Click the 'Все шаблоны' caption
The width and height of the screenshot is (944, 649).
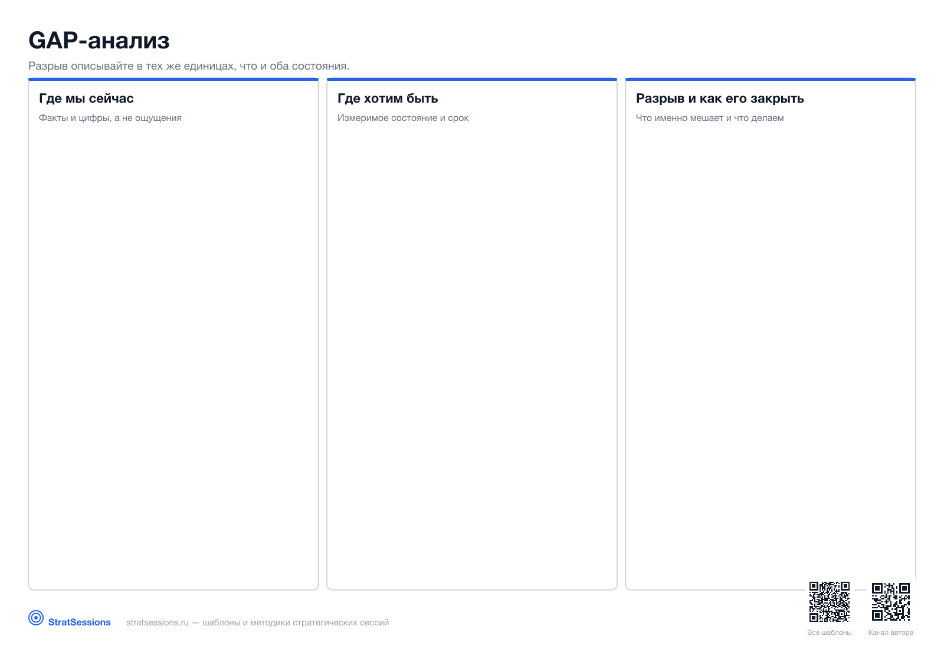tap(830, 632)
